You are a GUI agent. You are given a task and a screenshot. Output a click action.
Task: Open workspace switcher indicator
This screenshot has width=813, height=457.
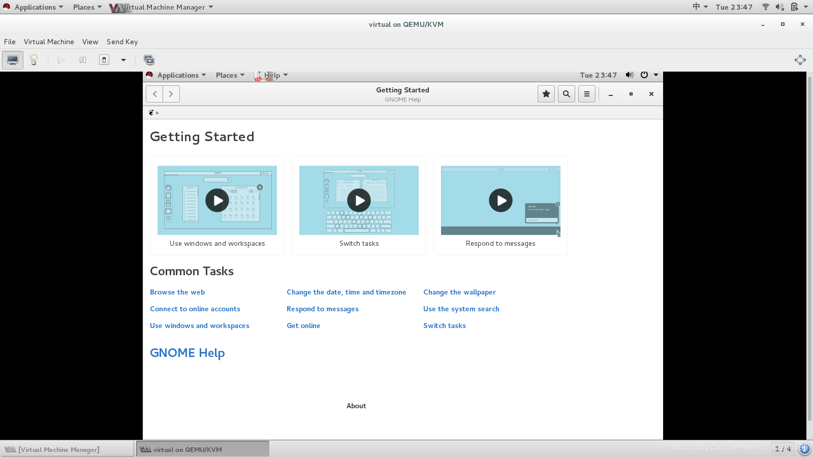point(783,449)
